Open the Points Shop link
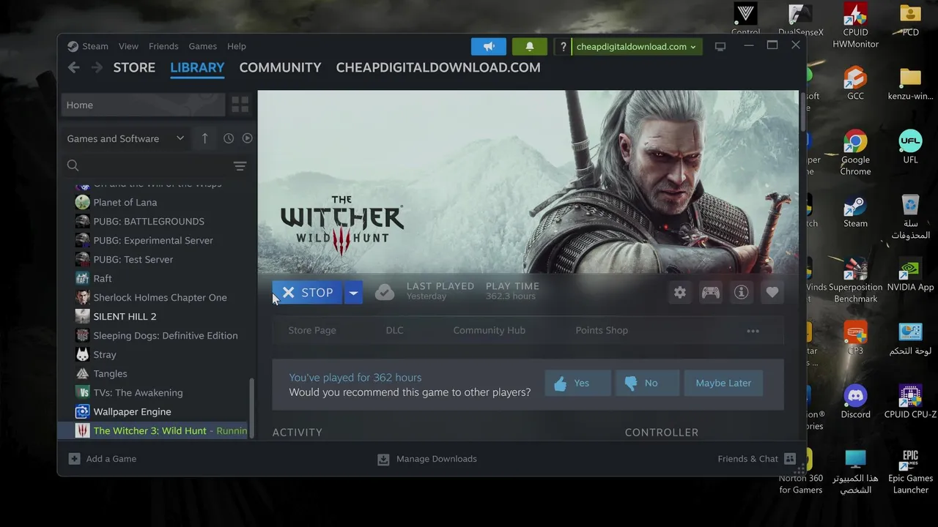Screen dimensions: 938x527 602,330
